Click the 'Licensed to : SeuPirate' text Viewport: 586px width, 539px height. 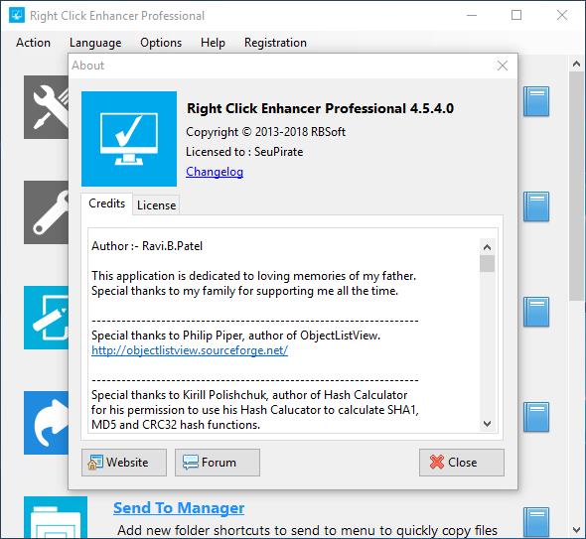point(244,152)
